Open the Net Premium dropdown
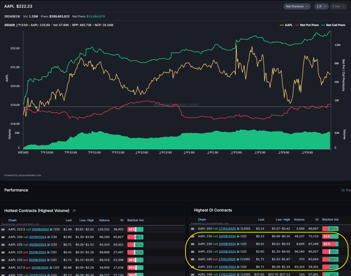This screenshot has width=351, height=276. (297, 7)
